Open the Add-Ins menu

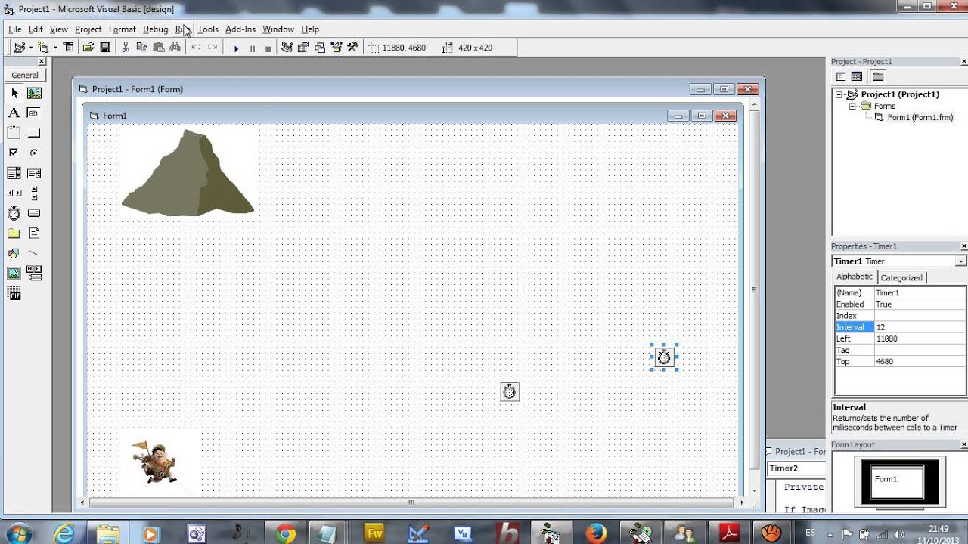pos(240,29)
